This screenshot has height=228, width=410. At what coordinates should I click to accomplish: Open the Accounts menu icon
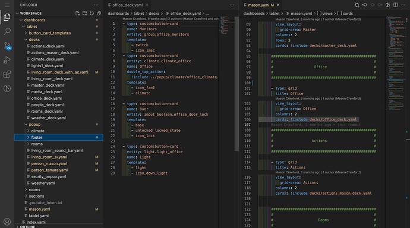[x=7, y=221]
